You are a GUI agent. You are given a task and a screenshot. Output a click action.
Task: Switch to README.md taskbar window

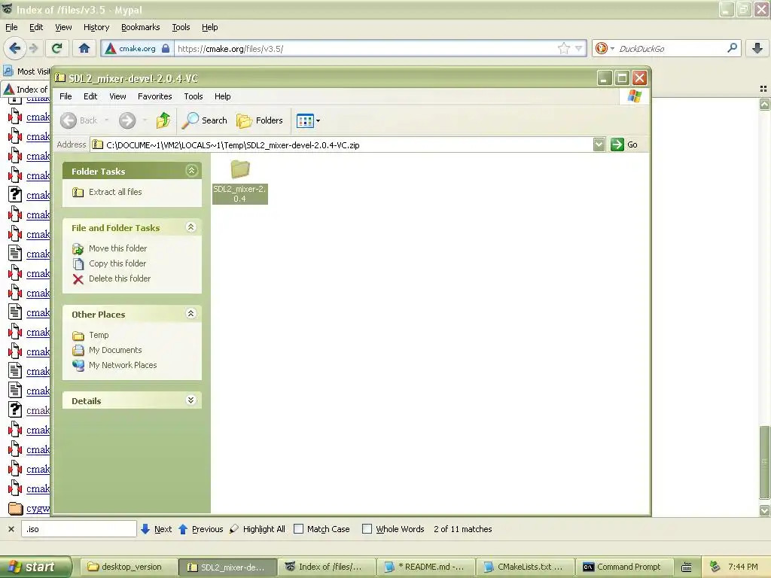pos(426,567)
